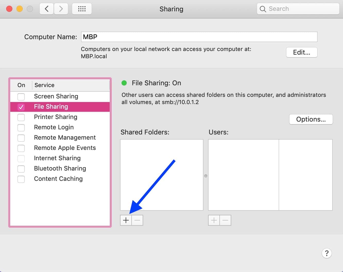This screenshot has height=272, width=343.
Task: Select Bluetooth Sharing service row
Action: 60,168
